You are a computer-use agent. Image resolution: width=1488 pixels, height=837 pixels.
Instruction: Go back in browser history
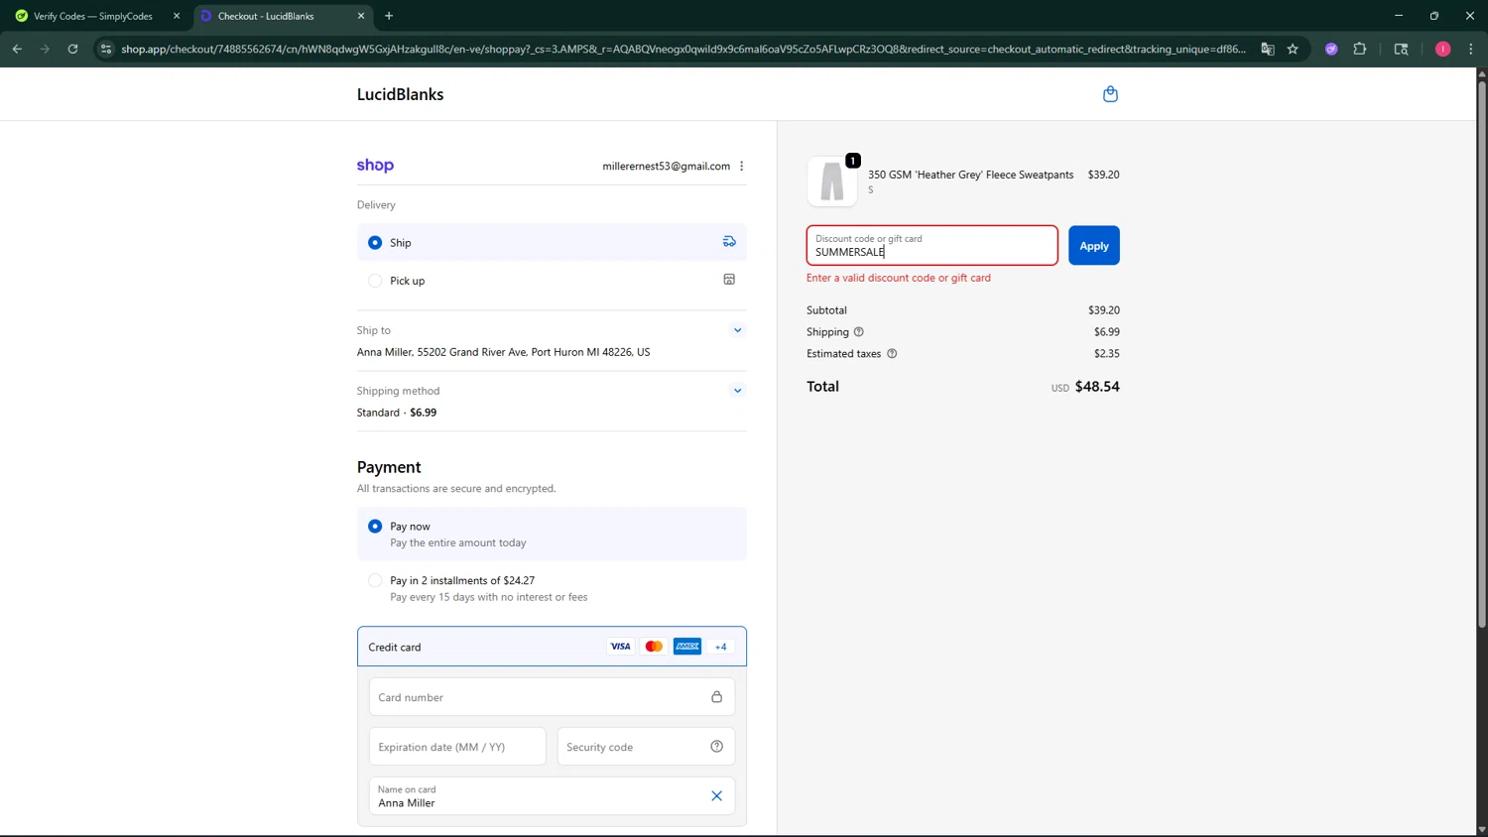coord(17,49)
